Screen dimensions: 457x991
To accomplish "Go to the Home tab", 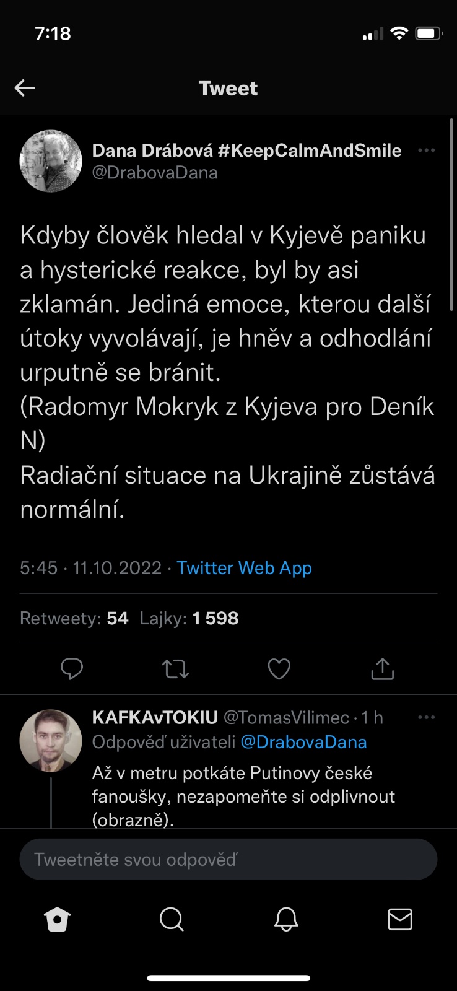I will click(x=57, y=920).
